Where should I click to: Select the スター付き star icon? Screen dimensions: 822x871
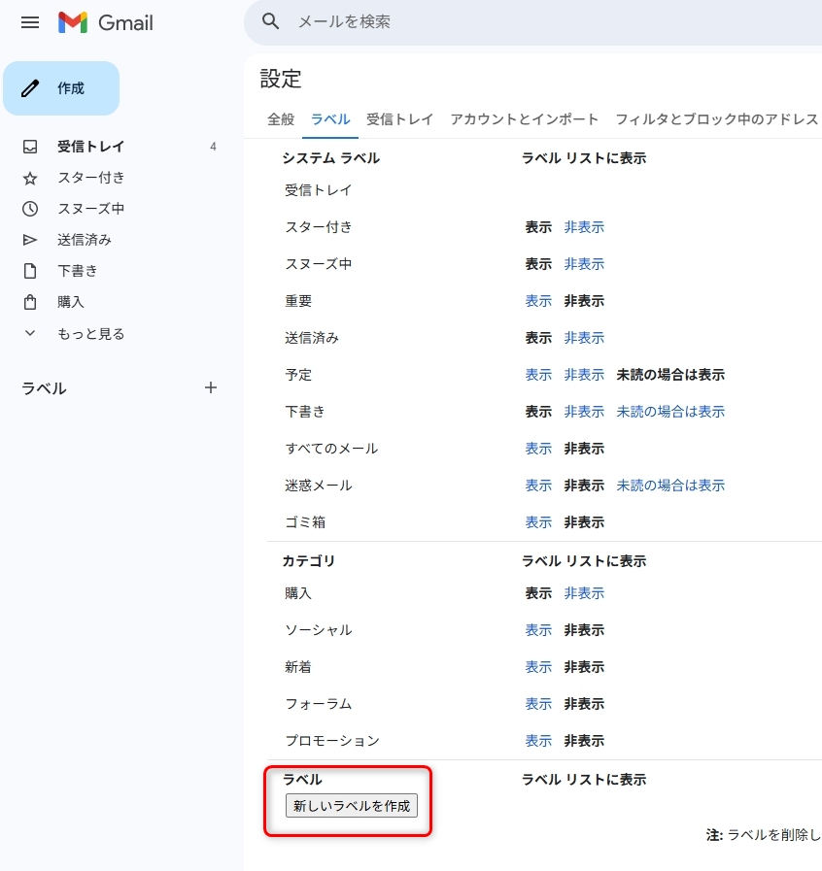click(x=32, y=178)
